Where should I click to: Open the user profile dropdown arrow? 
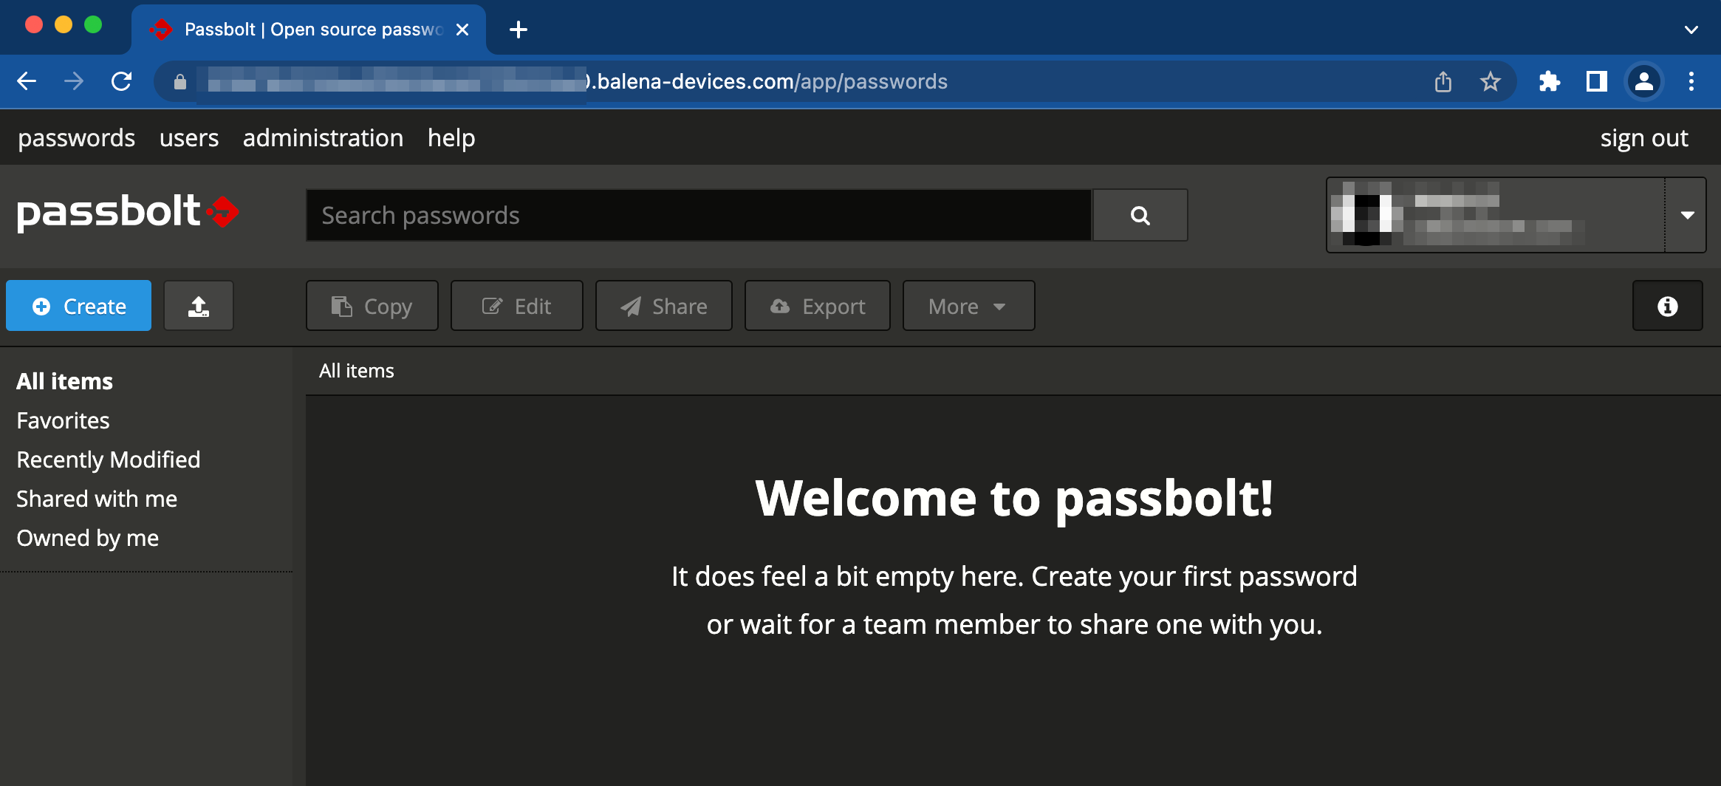pyautogui.click(x=1686, y=215)
